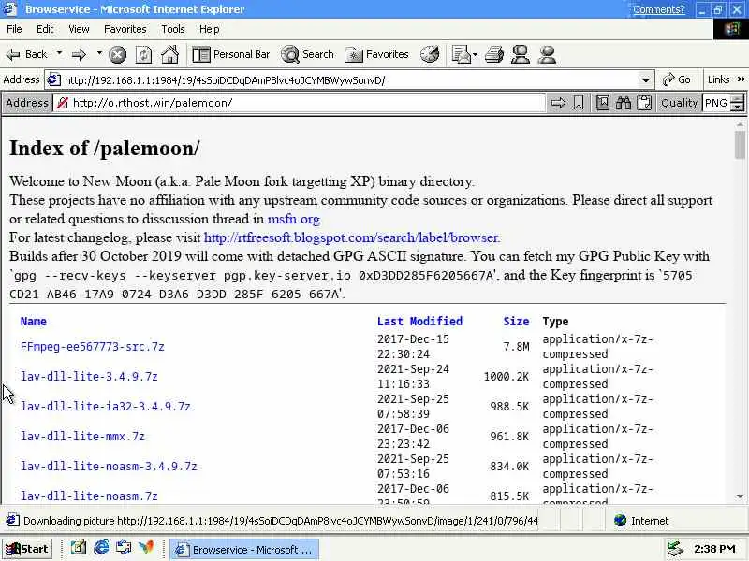Open lav-dll-lite-ia32-3.4.9.7z file link
Viewport: 749px width, 561px height.
click(x=106, y=407)
